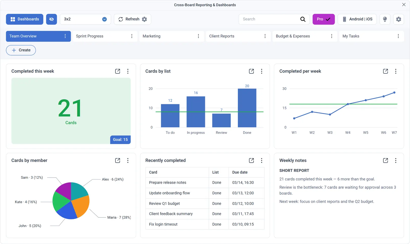Switch to the Marketing tab
410x244 pixels.
tap(172, 36)
